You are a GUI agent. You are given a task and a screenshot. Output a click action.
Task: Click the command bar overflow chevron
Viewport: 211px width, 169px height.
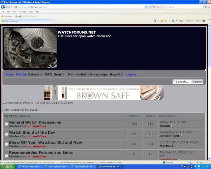point(210,20)
